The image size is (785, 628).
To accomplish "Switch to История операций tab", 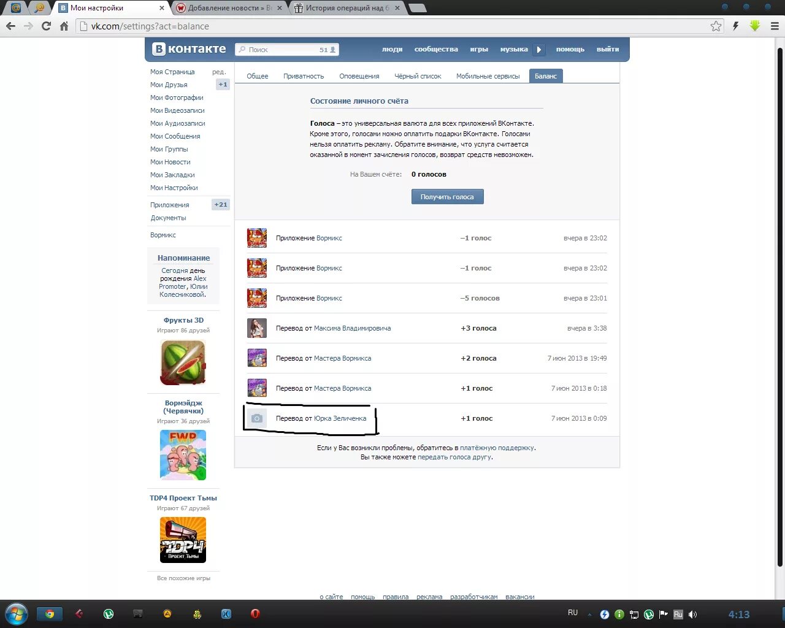I will 347,8.
